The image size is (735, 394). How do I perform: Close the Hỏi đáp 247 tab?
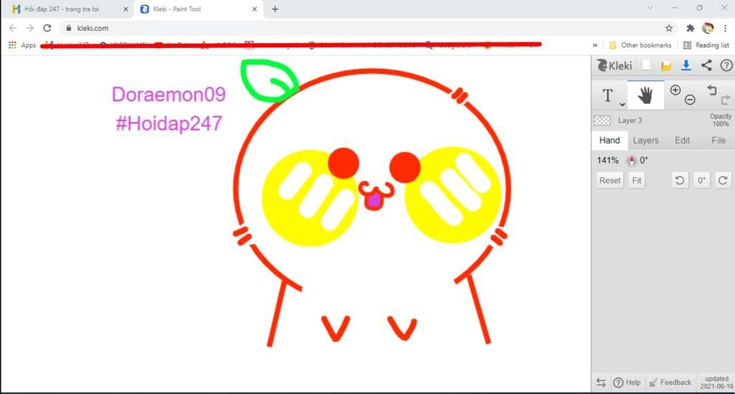click(126, 9)
